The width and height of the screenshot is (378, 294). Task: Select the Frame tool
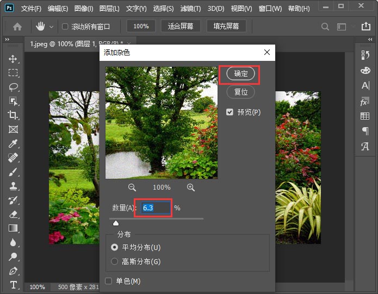click(x=13, y=129)
